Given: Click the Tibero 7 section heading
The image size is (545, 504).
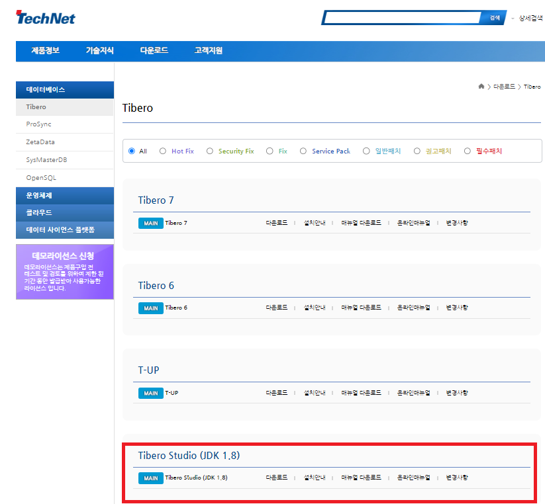Looking at the screenshot, I should pyautogui.click(x=156, y=200).
